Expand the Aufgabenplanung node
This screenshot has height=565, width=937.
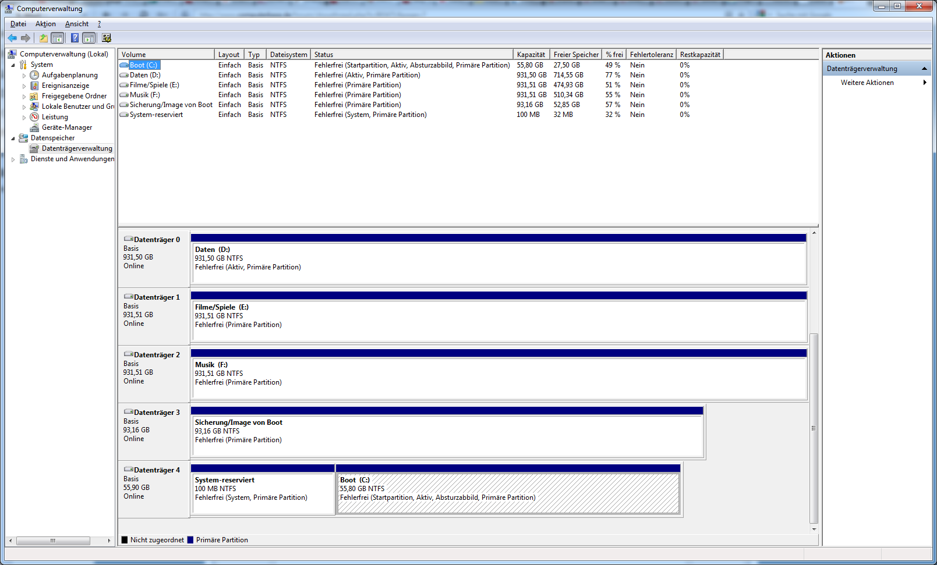coord(24,76)
